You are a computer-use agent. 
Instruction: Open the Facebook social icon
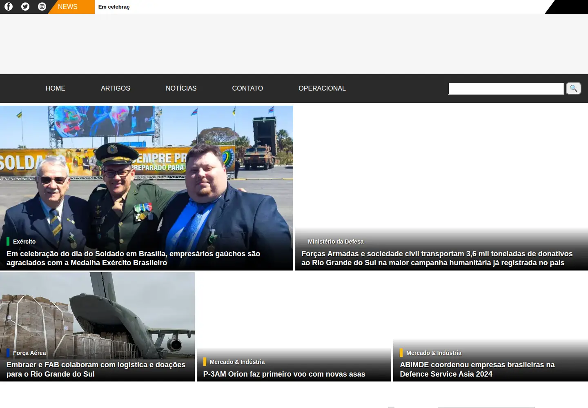click(x=9, y=7)
